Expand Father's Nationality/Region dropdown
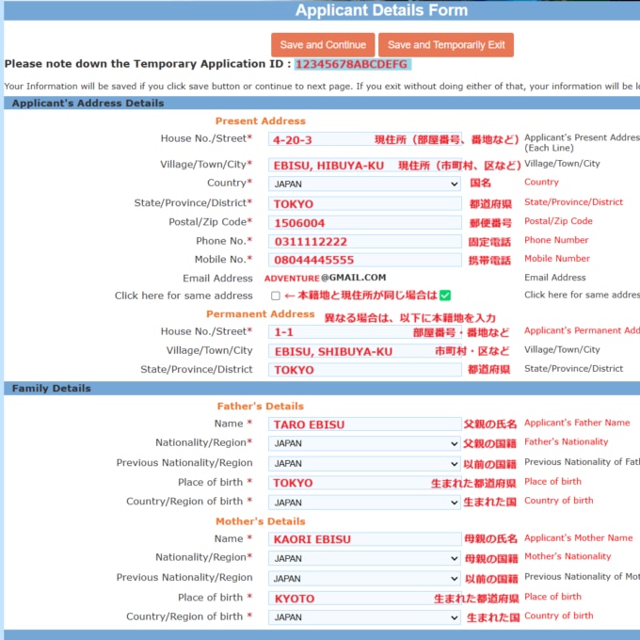The image size is (640, 640). (364, 443)
